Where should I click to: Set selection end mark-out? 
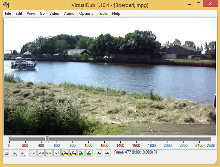pyautogui.click(x=107, y=153)
